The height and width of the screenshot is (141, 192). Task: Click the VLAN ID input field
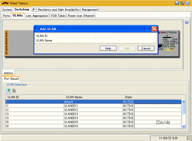pyautogui.click(x=126, y=36)
